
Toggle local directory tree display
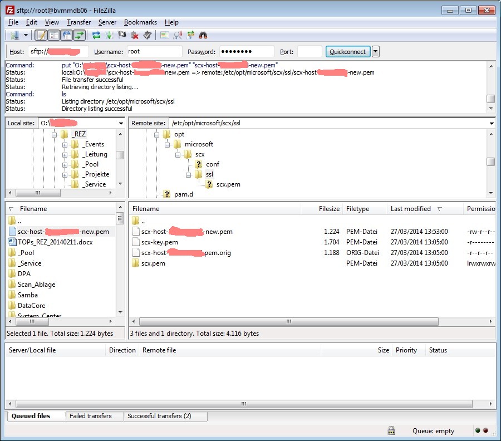[53, 35]
